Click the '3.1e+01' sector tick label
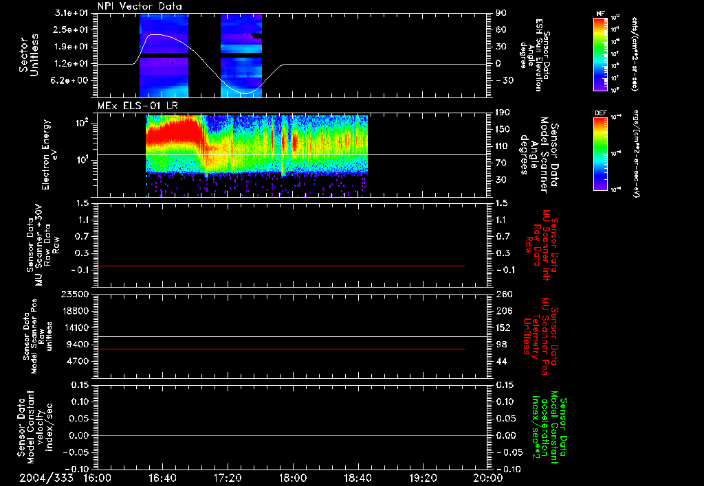Screen dimensions: 704x486 pos(71,13)
